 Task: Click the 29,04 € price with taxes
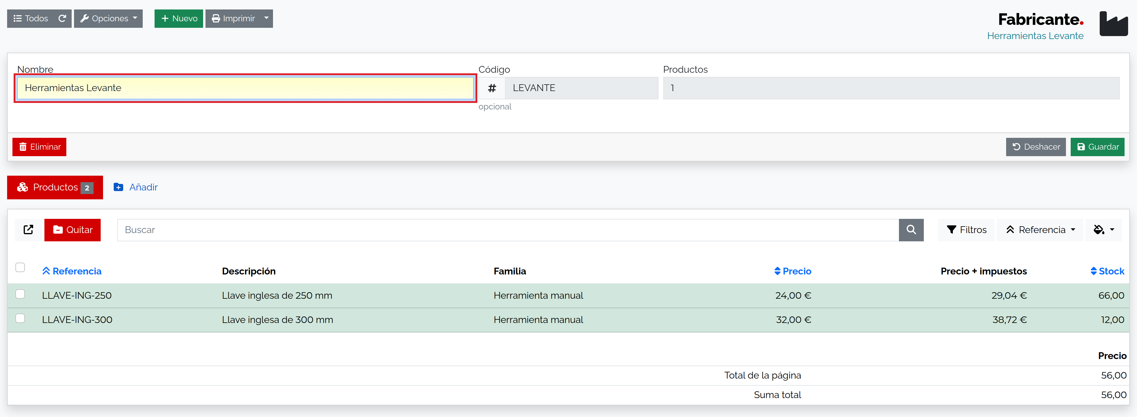click(x=1009, y=295)
